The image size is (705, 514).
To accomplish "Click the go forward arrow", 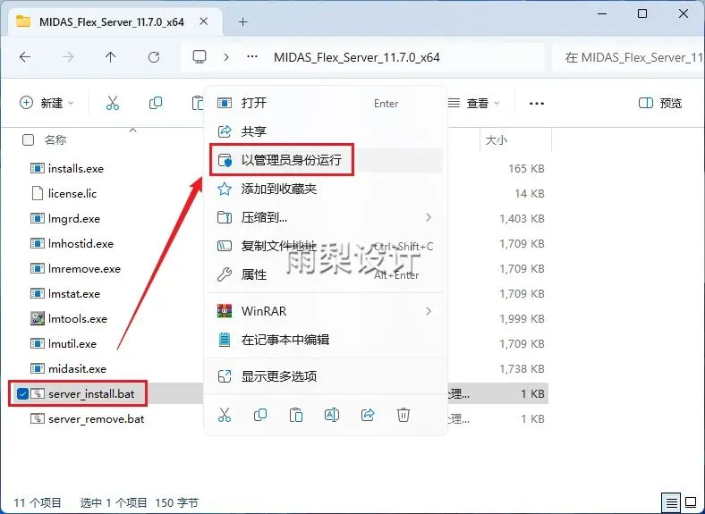I will (x=68, y=57).
